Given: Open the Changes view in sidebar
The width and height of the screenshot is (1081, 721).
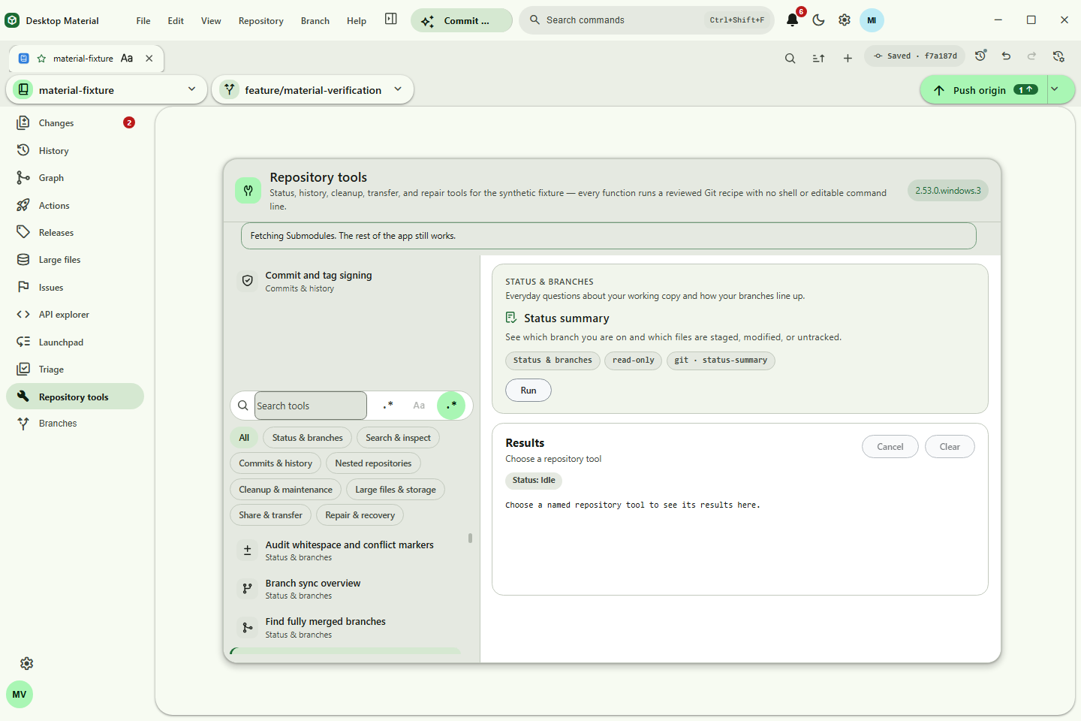Looking at the screenshot, I should pos(75,123).
